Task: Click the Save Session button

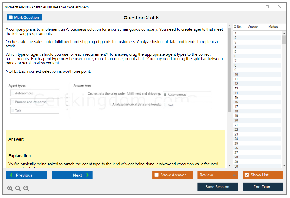Action: pyautogui.click(x=217, y=187)
